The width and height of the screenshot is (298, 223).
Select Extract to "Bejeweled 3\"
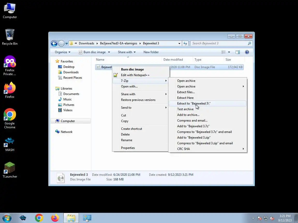click(x=207, y=103)
